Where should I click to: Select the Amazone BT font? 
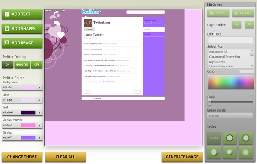(218, 52)
